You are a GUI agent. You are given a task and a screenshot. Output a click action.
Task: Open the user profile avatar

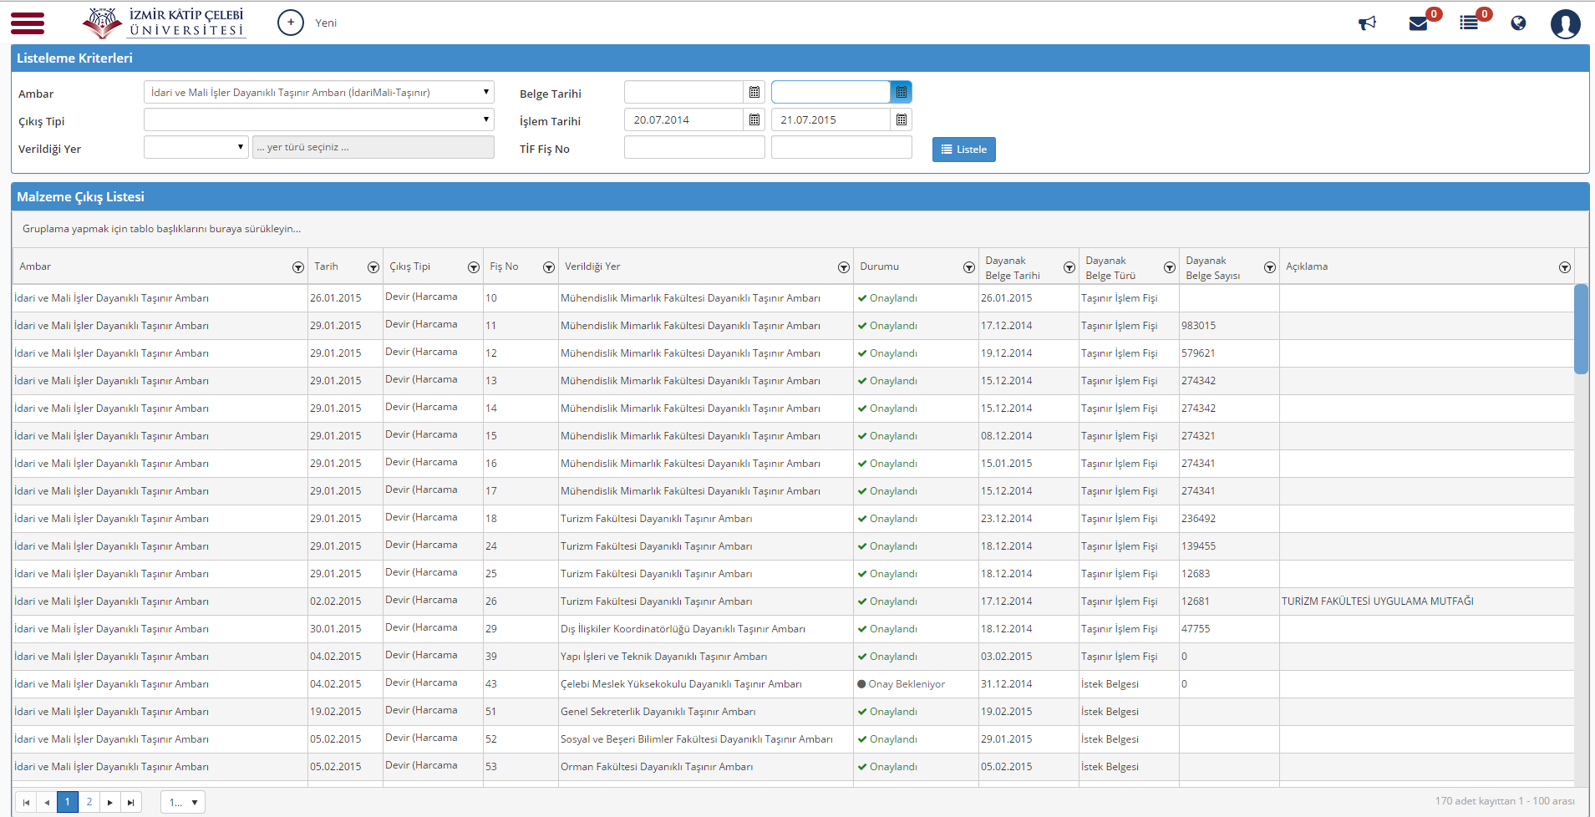coord(1565,23)
